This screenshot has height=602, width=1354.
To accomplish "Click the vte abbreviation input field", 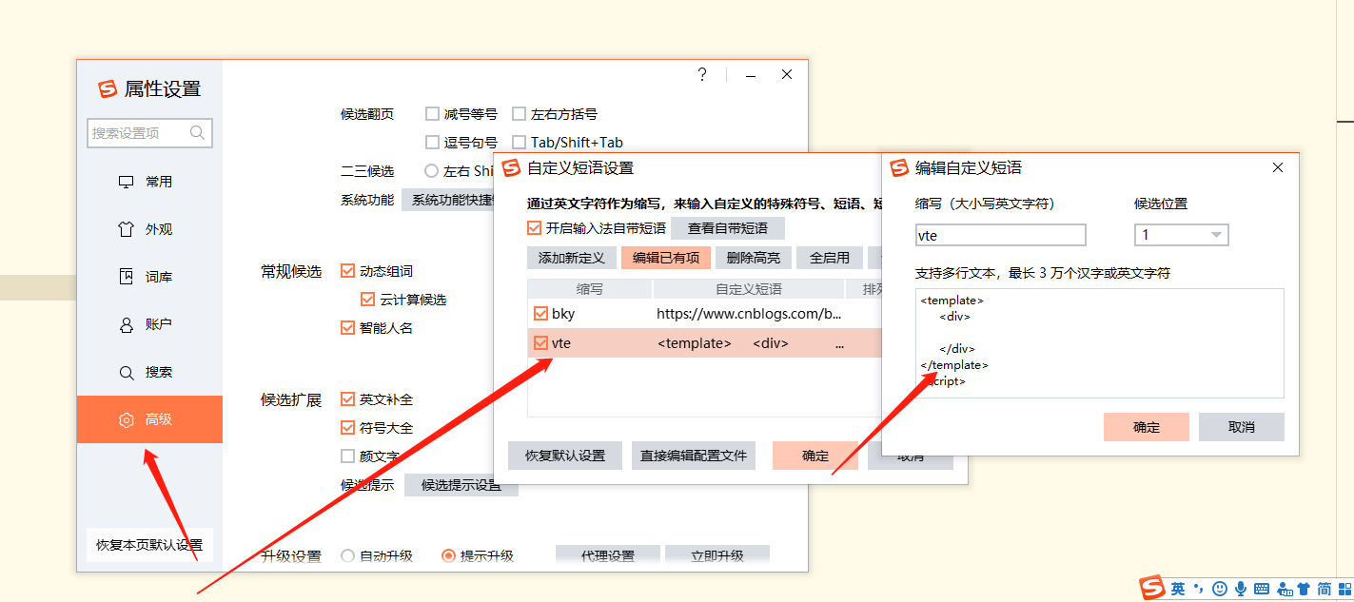I will [x=1000, y=235].
